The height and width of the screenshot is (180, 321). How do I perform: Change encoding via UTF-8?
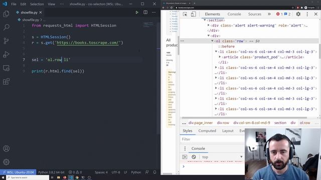[x=116, y=172]
